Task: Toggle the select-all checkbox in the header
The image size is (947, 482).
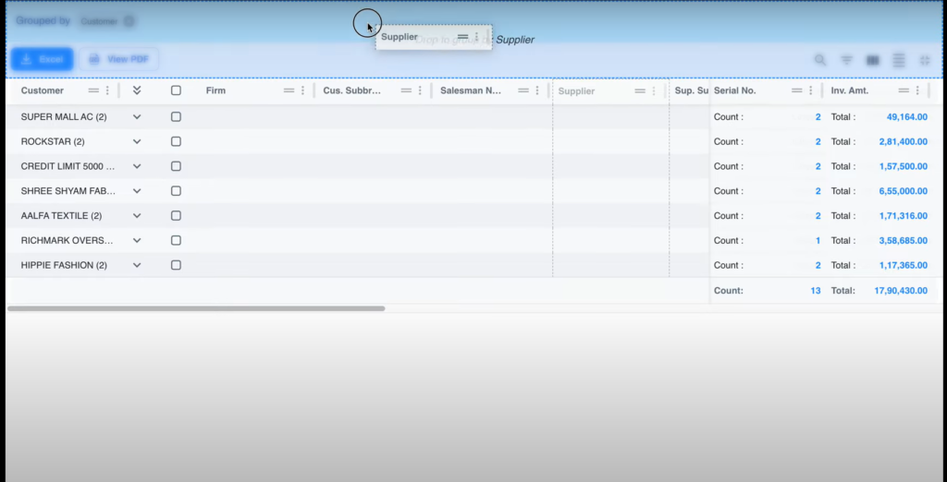Action: [176, 90]
